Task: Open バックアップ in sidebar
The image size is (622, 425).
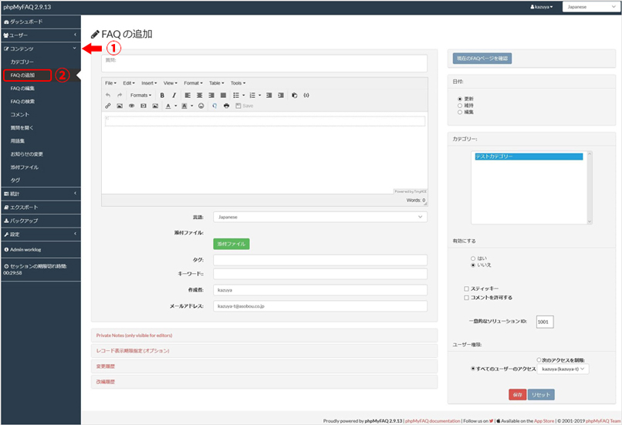Action: [x=40, y=221]
